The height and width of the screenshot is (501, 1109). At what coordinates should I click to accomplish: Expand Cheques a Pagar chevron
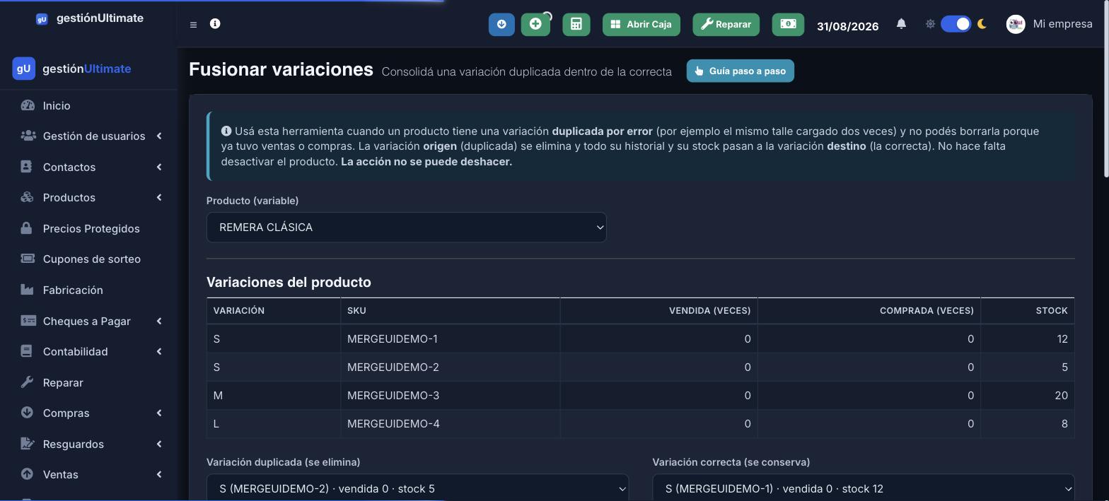(x=159, y=321)
